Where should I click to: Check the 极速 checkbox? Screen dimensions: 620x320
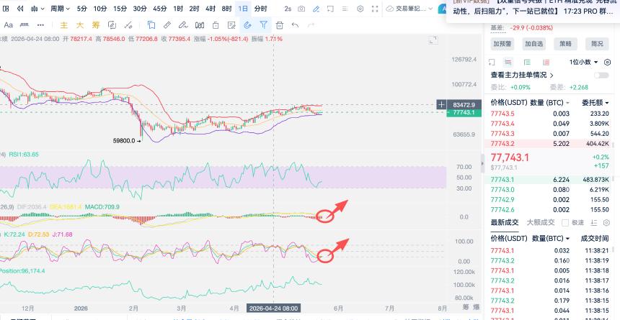[565, 223]
